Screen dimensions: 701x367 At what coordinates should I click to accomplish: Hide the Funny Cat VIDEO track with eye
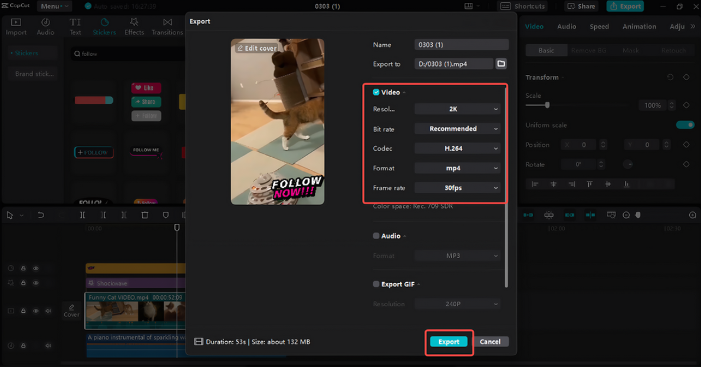coord(36,311)
